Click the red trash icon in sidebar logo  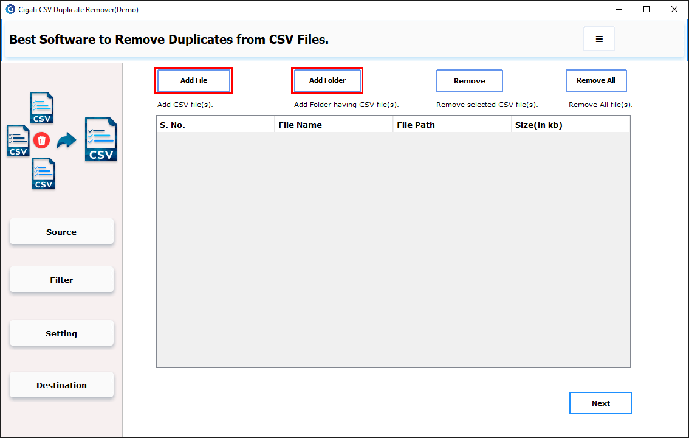[42, 141]
